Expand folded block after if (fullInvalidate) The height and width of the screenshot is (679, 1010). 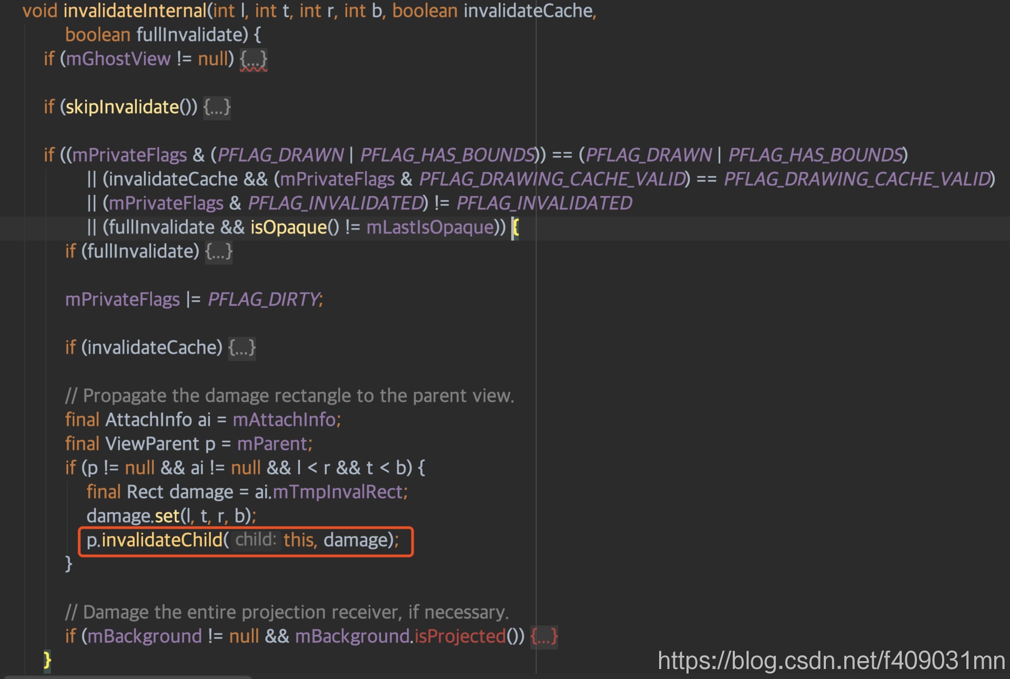(x=218, y=251)
